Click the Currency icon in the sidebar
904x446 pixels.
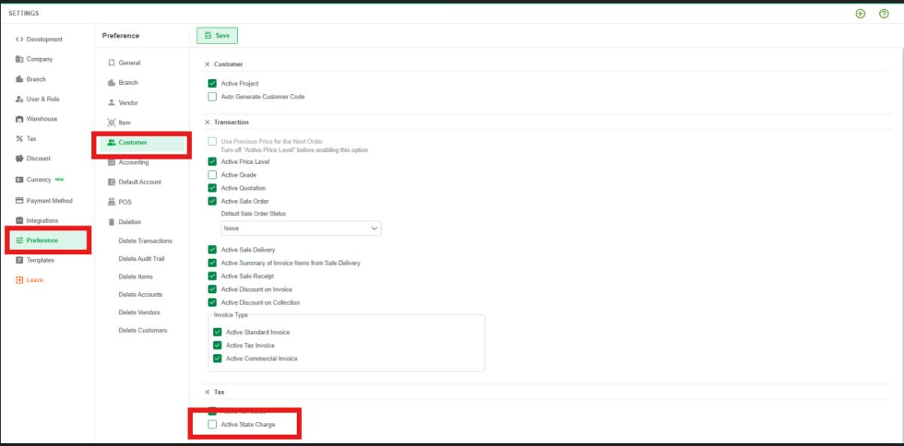(x=20, y=180)
